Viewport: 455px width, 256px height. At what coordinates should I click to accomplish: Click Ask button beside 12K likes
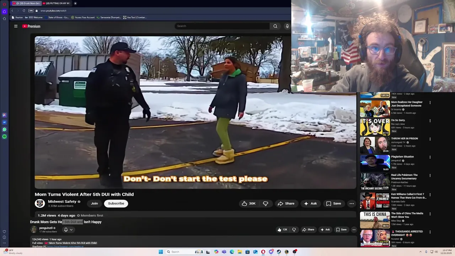pos(325,230)
